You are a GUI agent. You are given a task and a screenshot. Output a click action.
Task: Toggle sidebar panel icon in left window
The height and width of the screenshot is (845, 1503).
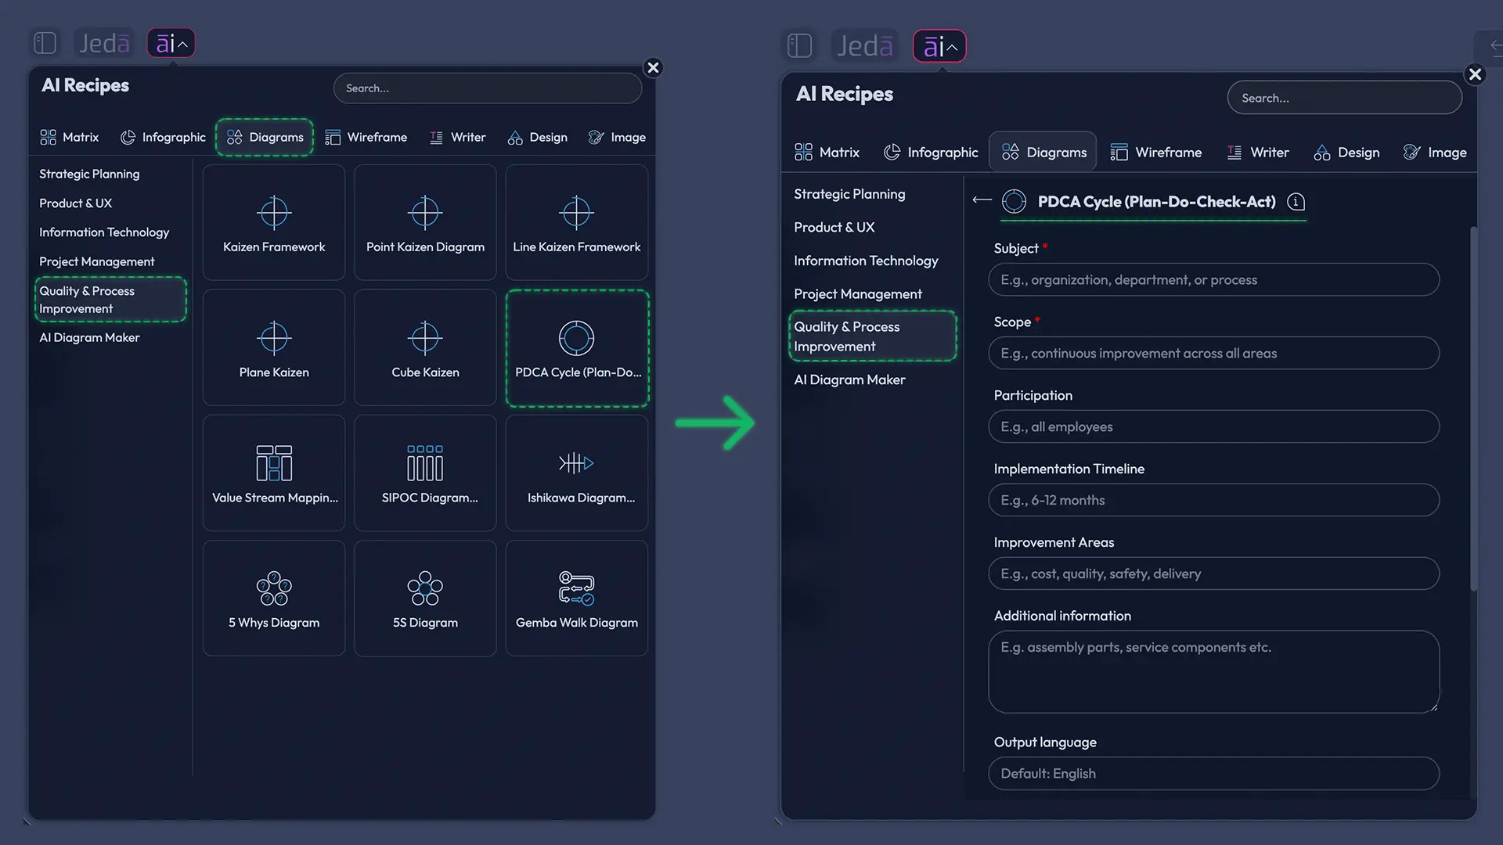[45, 43]
